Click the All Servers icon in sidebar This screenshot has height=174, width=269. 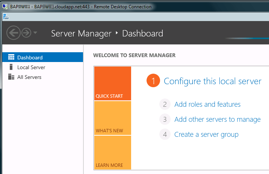coord(11,77)
